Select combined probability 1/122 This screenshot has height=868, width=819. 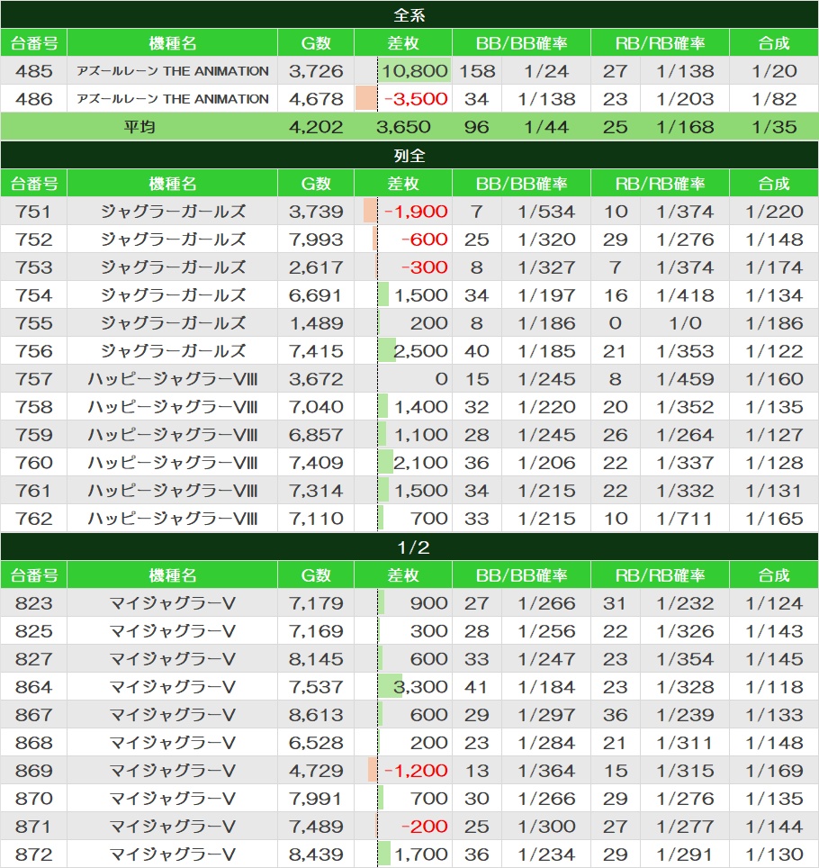click(774, 351)
